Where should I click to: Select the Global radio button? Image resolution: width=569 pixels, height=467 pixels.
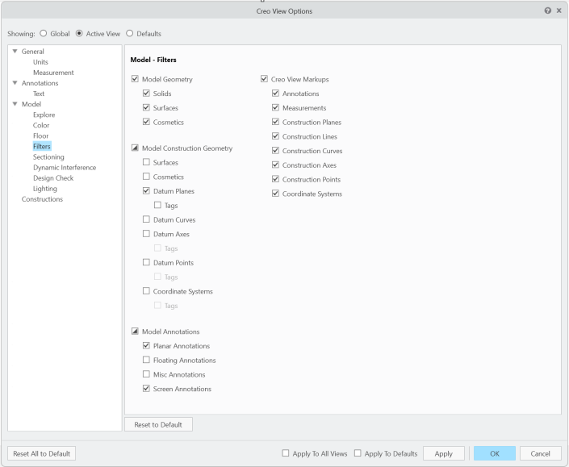click(x=44, y=33)
